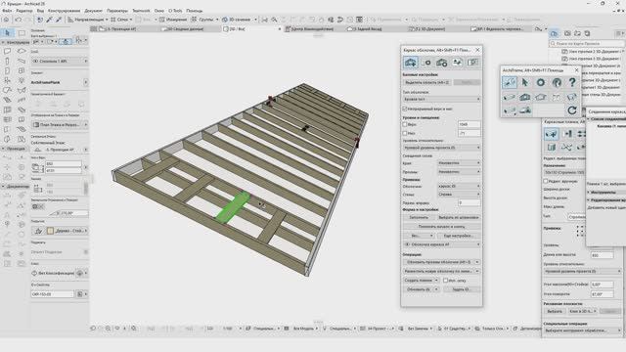Viewport: 626px width, 352px height.
Task: Enable the Верх checkbox under Уровни и смещение
Action: tap(405, 124)
